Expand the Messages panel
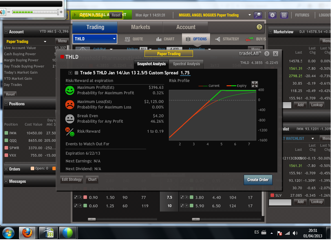This screenshot has width=331, height=248. point(6,181)
